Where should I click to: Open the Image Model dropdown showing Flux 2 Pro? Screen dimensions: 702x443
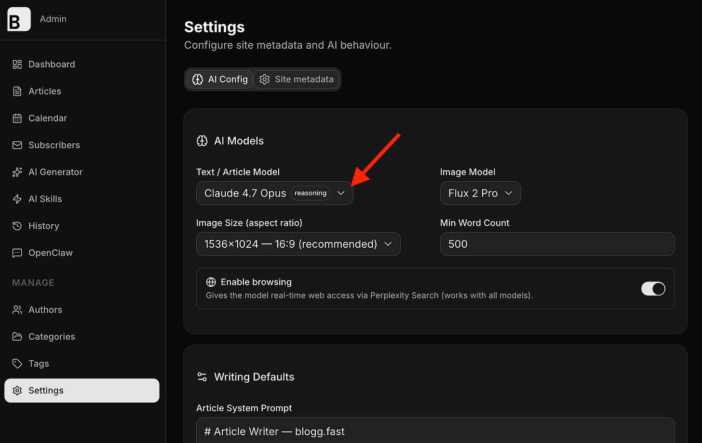pyautogui.click(x=480, y=193)
